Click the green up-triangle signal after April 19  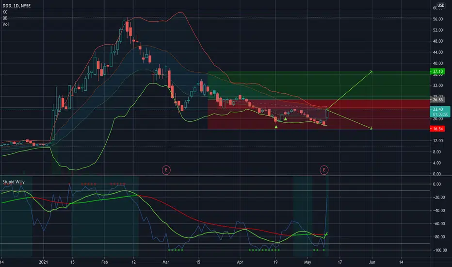[285, 118]
